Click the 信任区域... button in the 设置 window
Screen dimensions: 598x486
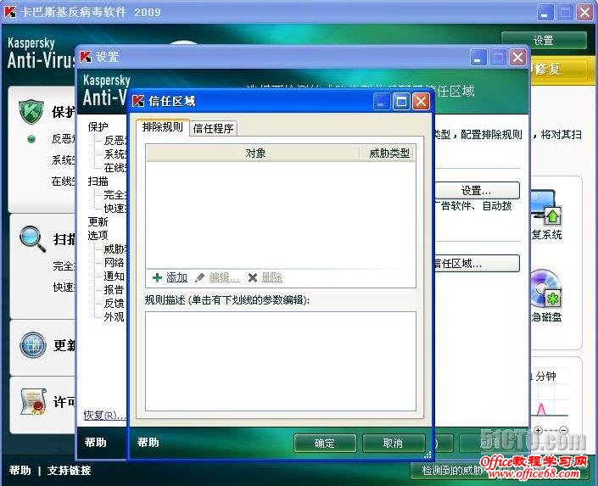477,264
